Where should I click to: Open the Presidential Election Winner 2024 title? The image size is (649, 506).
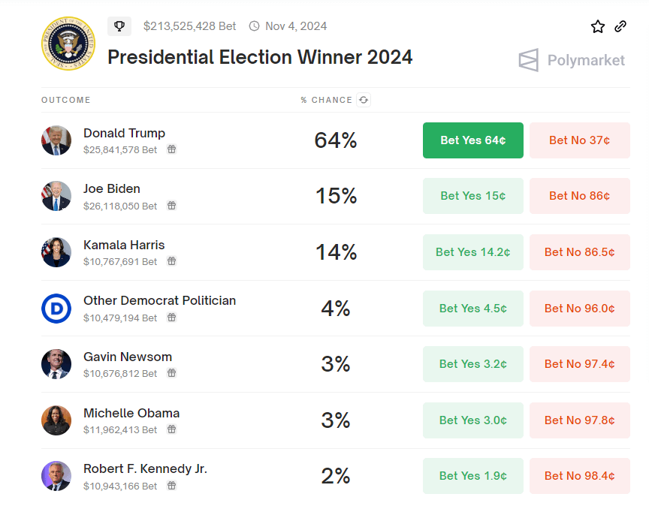tap(260, 57)
